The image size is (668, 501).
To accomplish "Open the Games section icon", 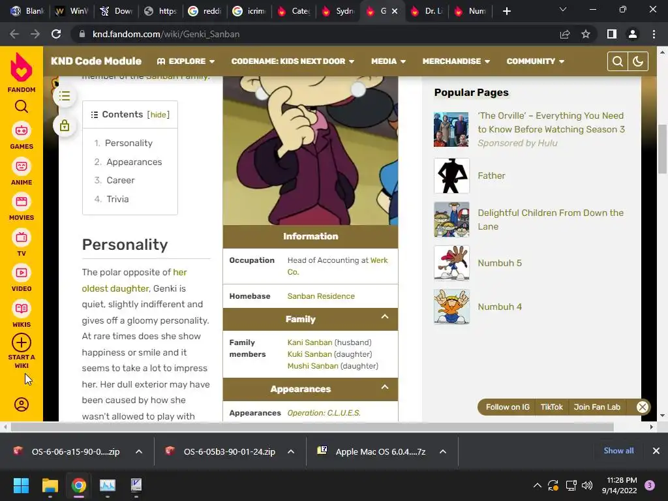I will (22, 130).
